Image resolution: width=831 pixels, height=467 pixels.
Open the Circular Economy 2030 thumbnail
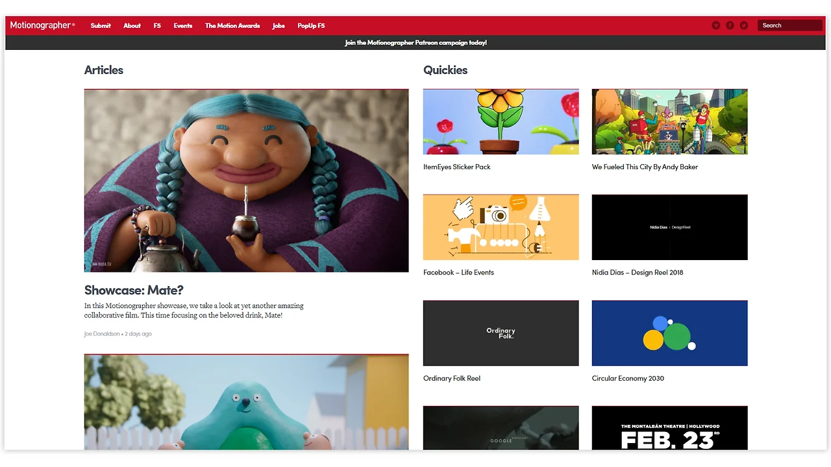click(x=670, y=333)
